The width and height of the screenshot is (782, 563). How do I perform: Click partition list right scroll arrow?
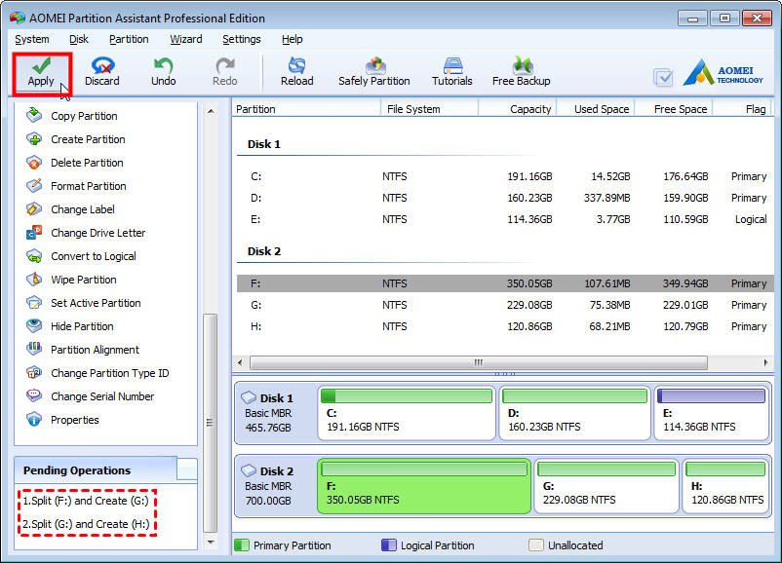click(766, 362)
